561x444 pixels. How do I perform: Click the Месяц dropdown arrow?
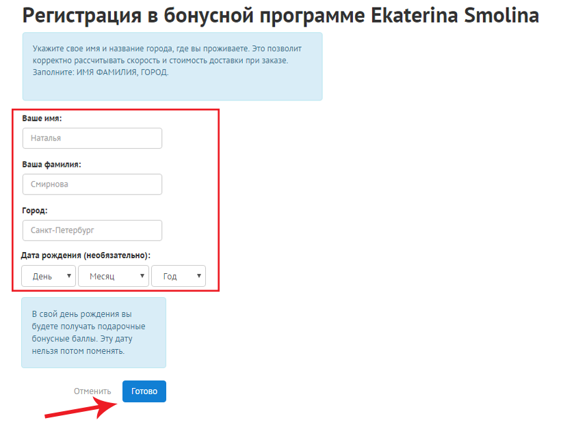pyautogui.click(x=142, y=276)
